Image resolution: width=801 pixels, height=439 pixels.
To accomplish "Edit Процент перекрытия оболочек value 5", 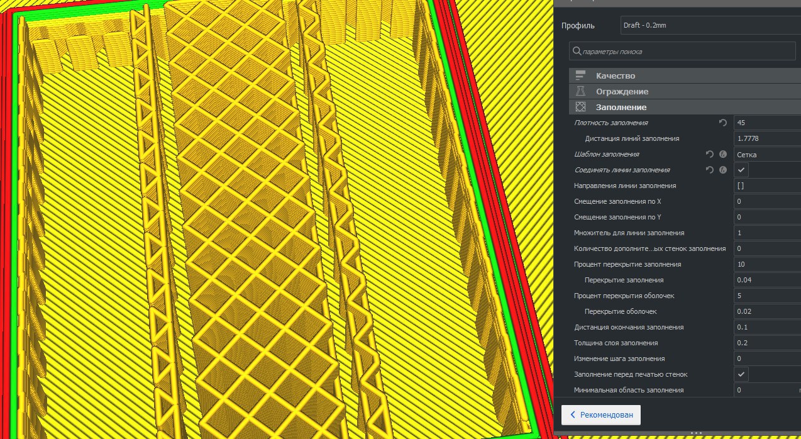I will click(x=768, y=296).
